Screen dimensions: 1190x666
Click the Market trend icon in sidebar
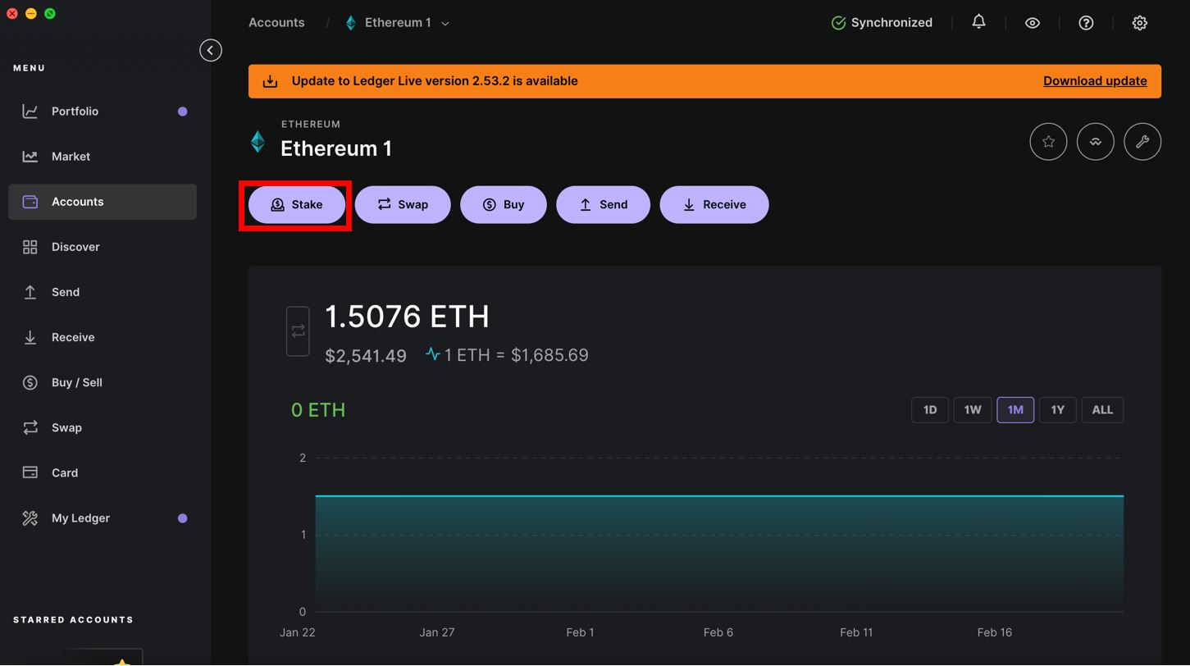tap(30, 157)
